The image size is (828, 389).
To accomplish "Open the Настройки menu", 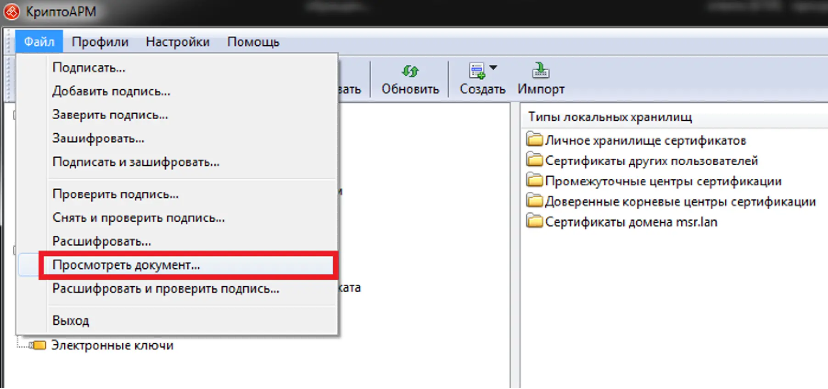I will (178, 42).
